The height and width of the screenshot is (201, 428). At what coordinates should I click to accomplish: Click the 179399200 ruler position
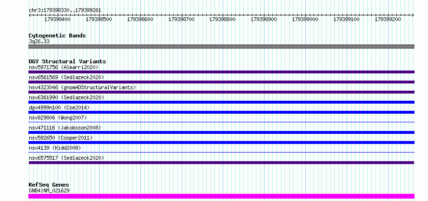coord(388,20)
